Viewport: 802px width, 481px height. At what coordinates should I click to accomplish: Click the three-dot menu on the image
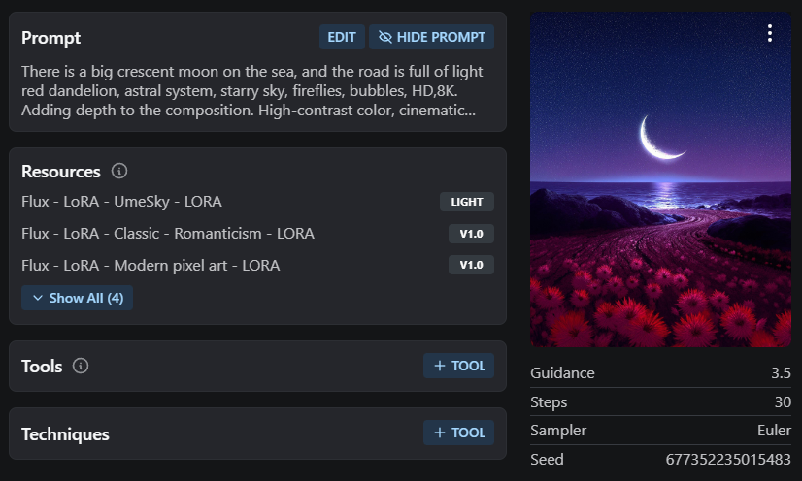click(770, 34)
